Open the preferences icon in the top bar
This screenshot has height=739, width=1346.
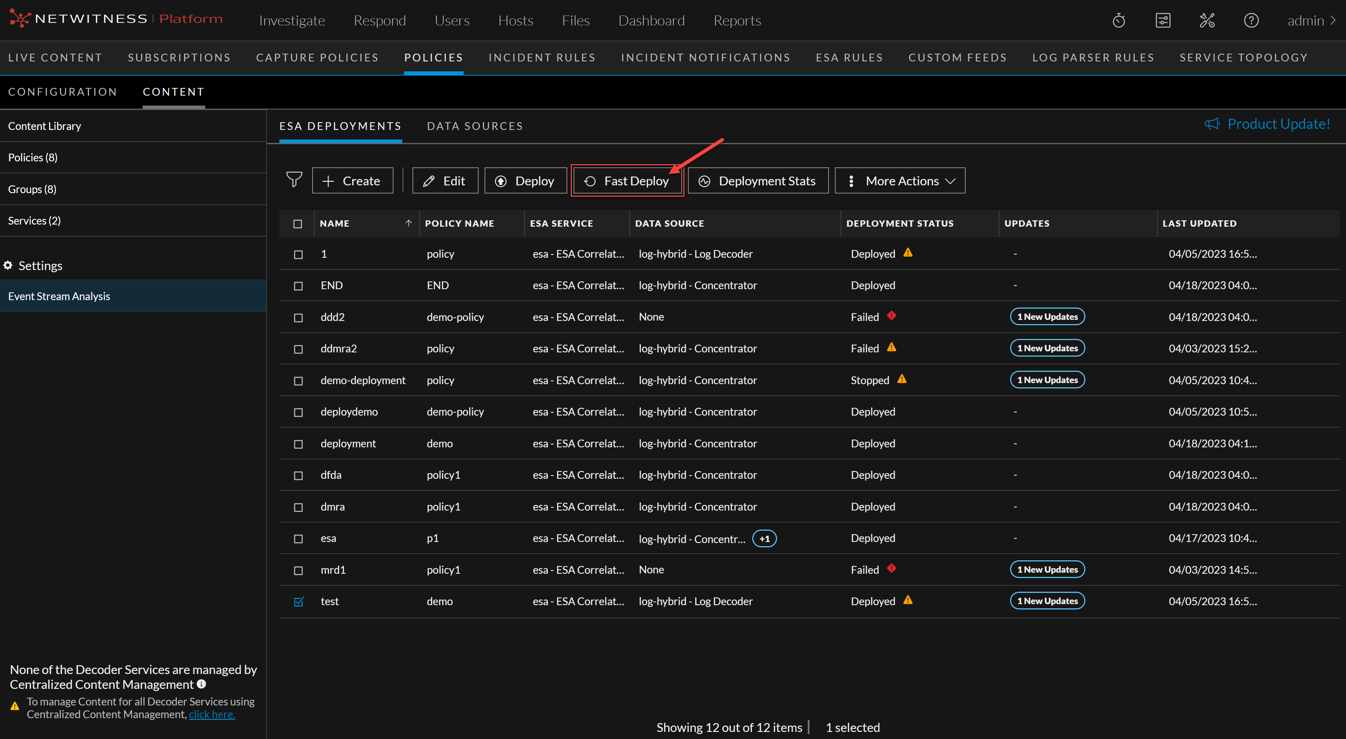click(x=1163, y=20)
